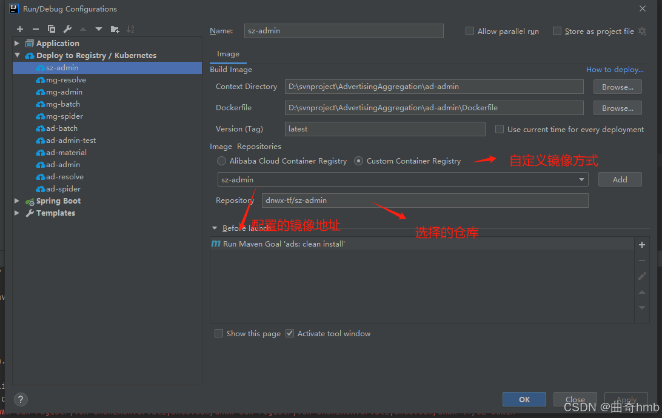The image size is (662, 418).
Task: Choose Alibaba Cloud Container Registry radio
Action: tap(221, 161)
